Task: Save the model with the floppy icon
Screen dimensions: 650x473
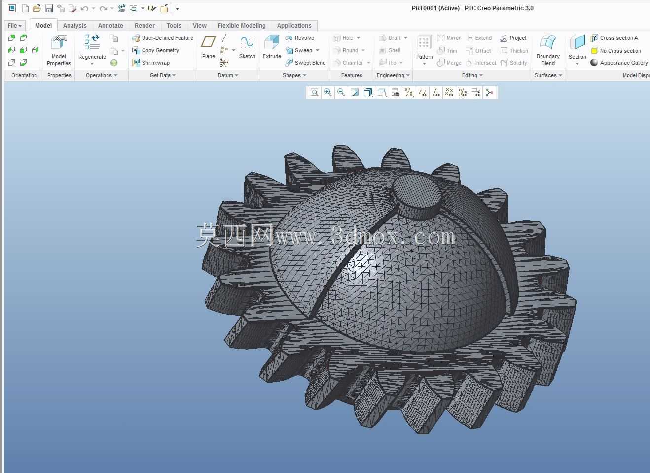Action: [49, 8]
